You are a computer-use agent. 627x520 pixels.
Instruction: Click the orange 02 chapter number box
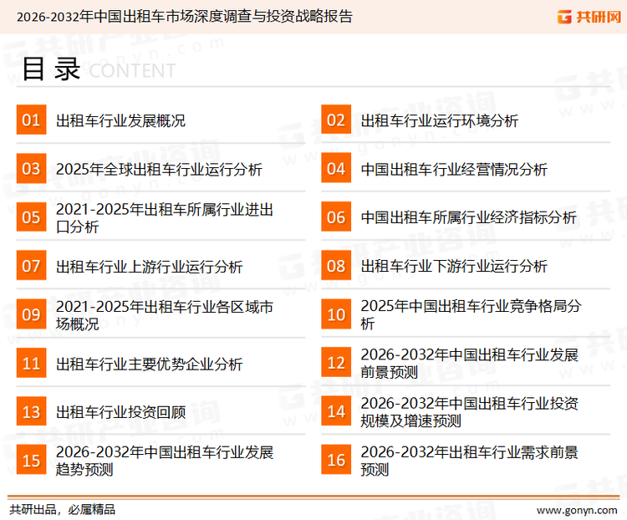[336, 120]
